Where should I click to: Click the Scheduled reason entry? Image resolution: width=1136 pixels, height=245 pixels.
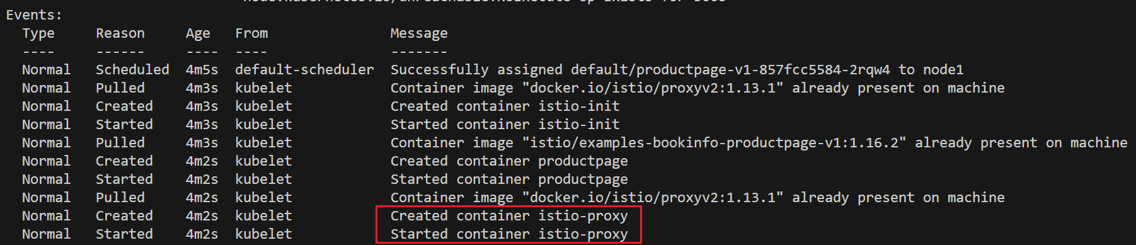[x=132, y=70]
